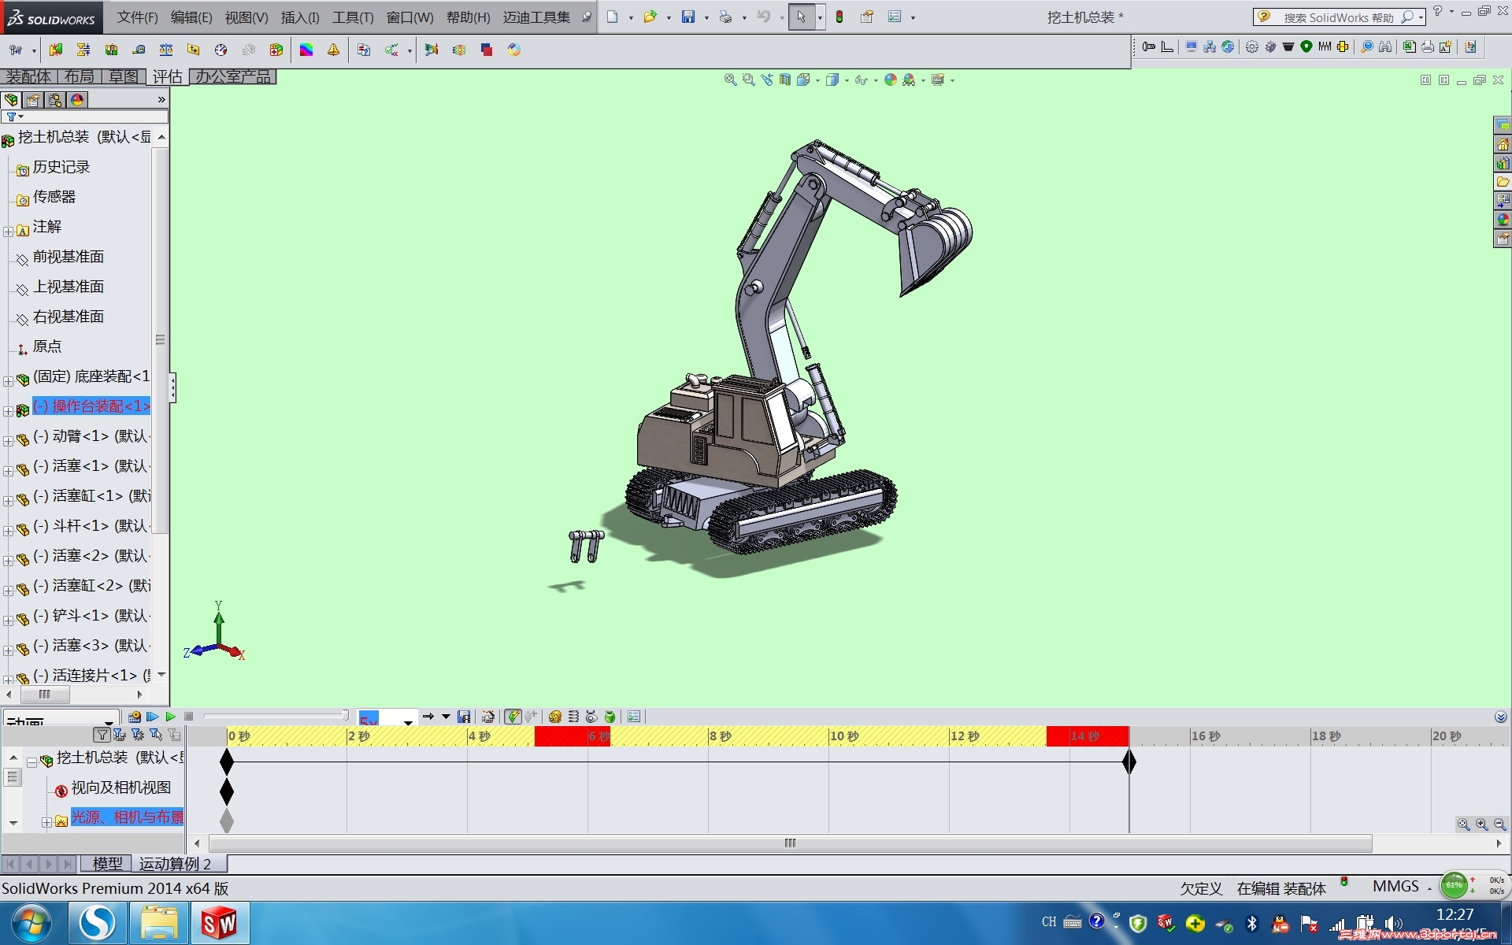Screen dimensions: 1512x945
Task: Click the animation wizard icon
Action: [488, 717]
